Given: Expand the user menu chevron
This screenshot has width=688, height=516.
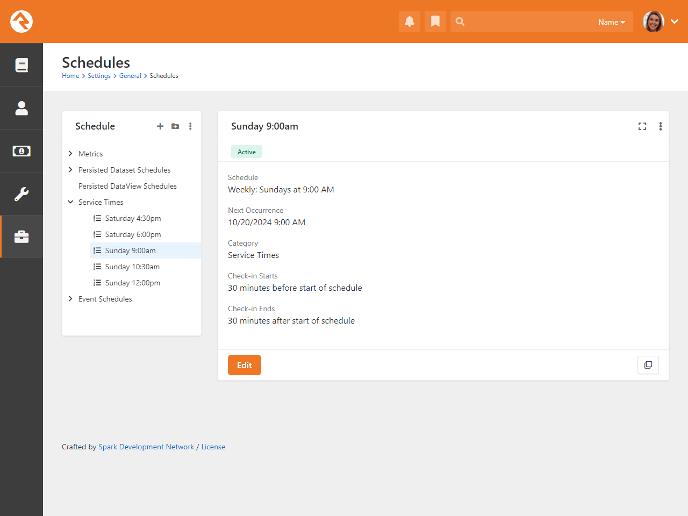Looking at the screenshot, I should coord(675,21).
